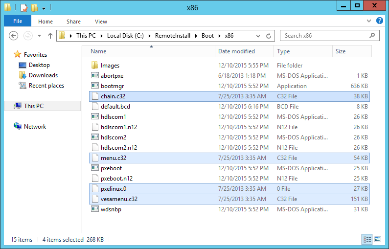Open Desktop in the navigation pane
This screenshot has height=249, width=389.
[x=39, y=65]
